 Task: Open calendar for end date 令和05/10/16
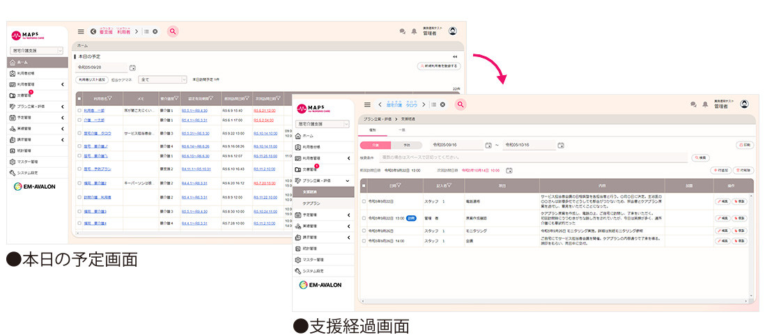(x=561, y=146)
